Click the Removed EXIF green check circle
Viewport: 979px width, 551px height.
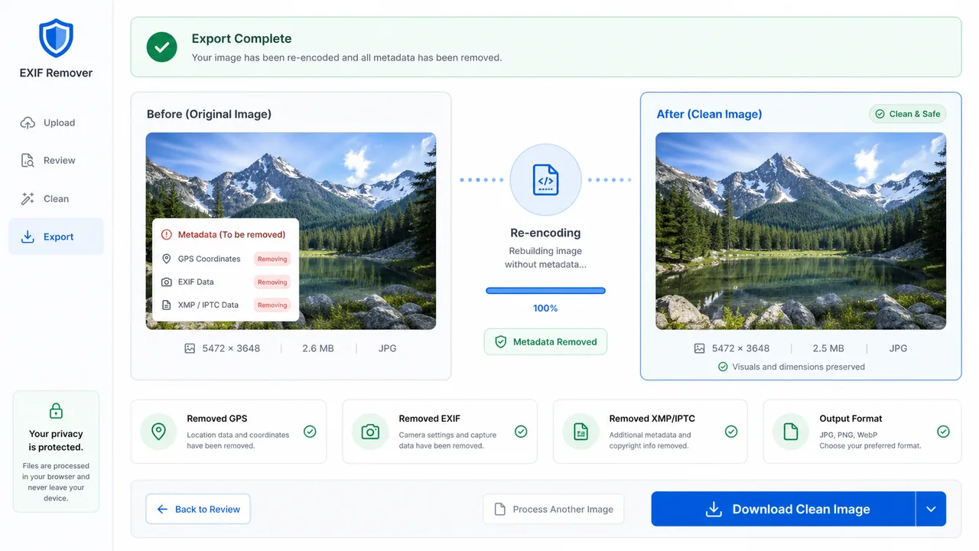click(x=521, y=432)
